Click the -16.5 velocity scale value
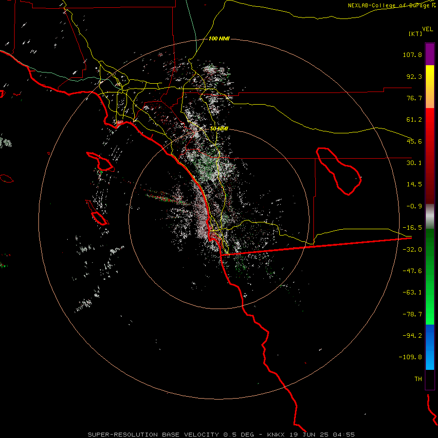 [412, 228]
